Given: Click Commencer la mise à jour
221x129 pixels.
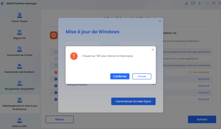Looking at the screenshot, I should [133, 101].
